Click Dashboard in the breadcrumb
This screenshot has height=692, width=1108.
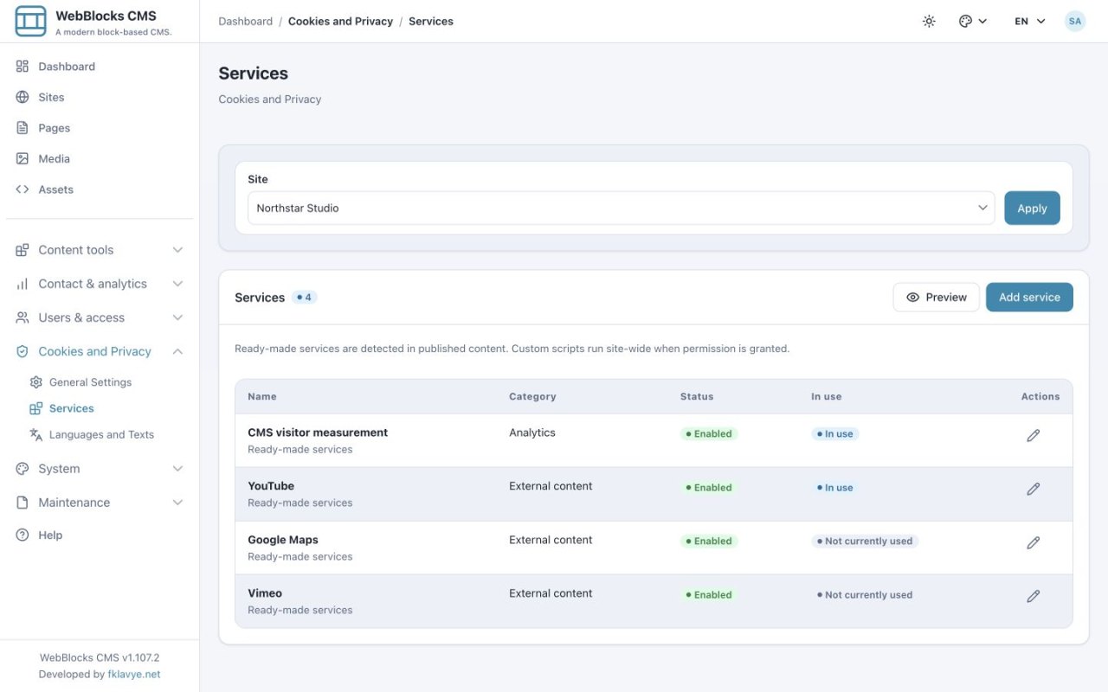coord(245,21)
